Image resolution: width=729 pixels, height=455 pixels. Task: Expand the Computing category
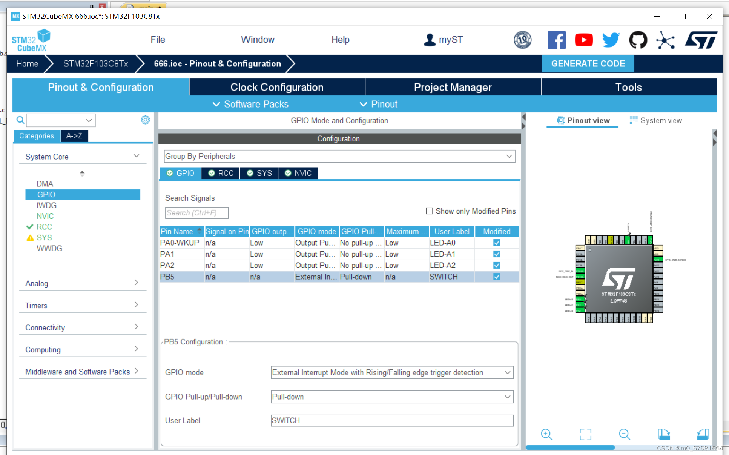(137, 349)
